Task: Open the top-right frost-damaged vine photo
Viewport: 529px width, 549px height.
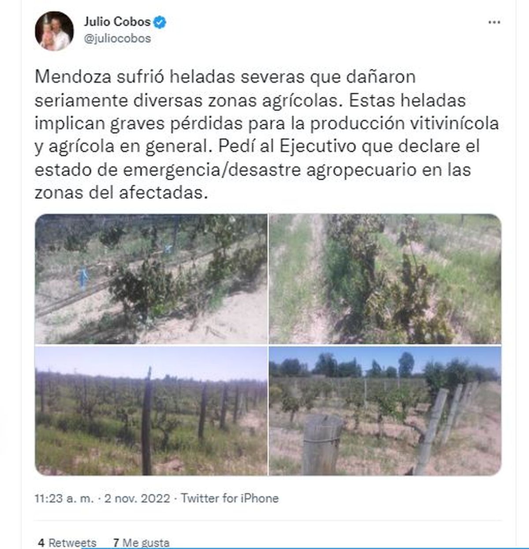Action: [x=385, y=279]
